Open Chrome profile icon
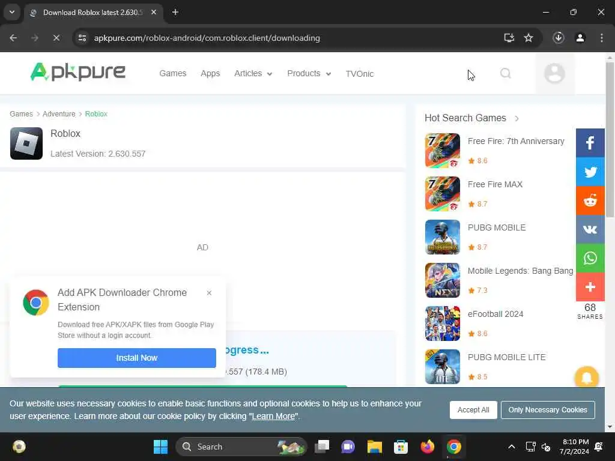Viewport: 615px width, 461px height. click(580, 38)
